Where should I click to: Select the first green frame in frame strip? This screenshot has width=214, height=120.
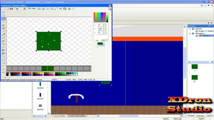44,68
